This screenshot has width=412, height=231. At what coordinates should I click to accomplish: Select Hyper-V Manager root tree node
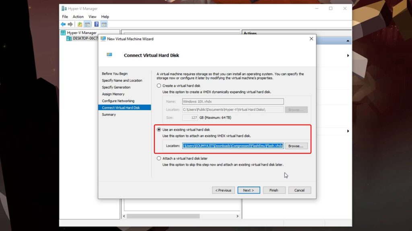(82, 33)
